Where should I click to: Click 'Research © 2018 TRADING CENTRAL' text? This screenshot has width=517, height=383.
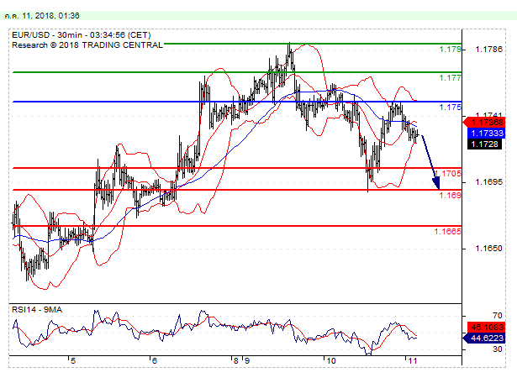coord(87,45)
